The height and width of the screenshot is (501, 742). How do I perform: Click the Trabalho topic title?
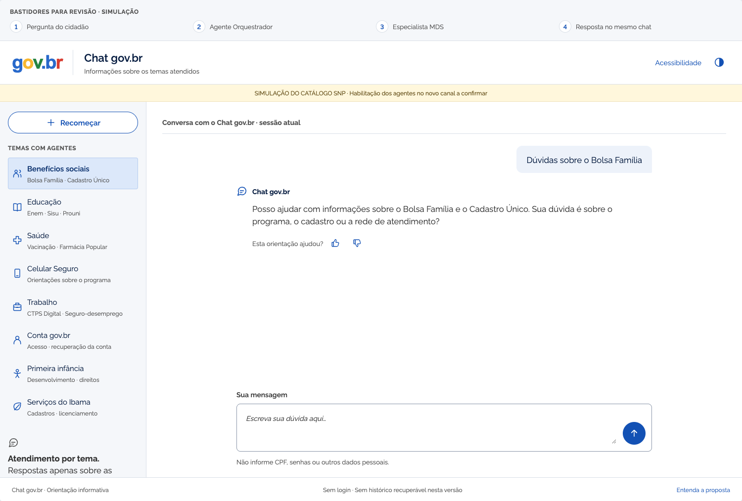point(42,302)
